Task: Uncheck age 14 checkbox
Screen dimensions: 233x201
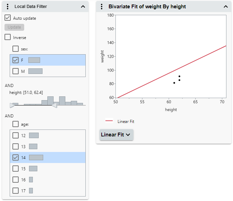Action: click(x=16, y=157)
